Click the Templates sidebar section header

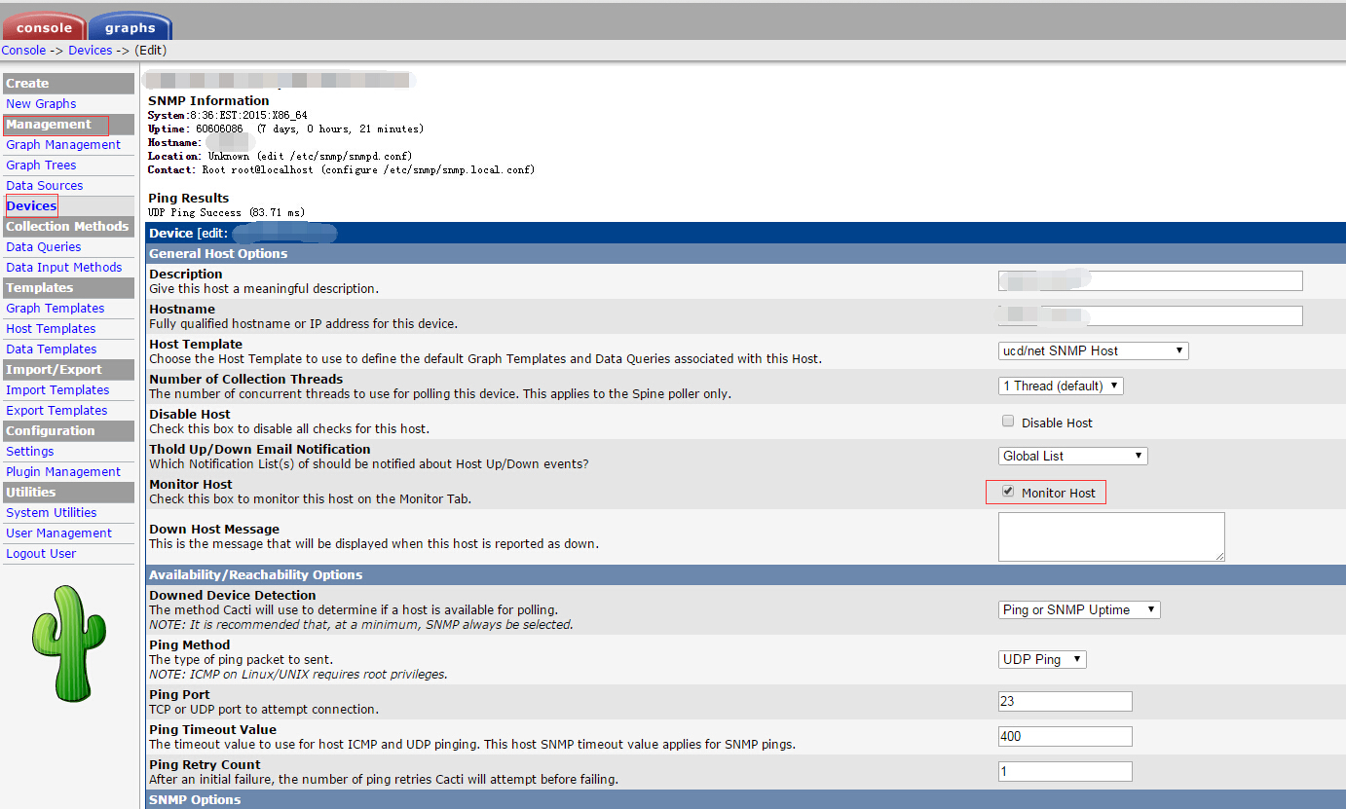click(x=68, y=288)
